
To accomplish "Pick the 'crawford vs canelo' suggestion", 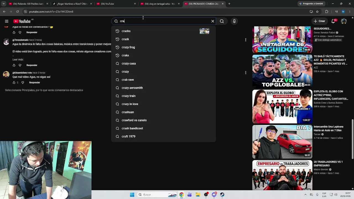I will [163, 120].
